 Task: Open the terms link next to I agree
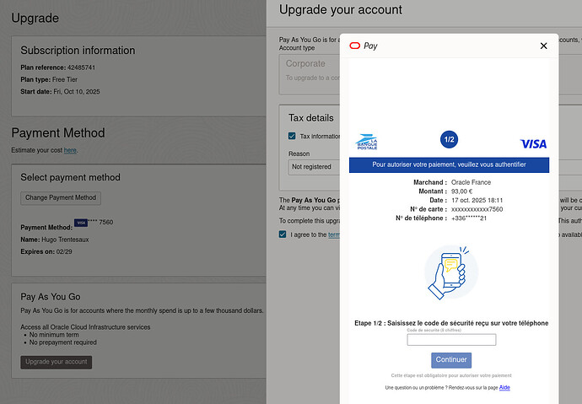333,234
